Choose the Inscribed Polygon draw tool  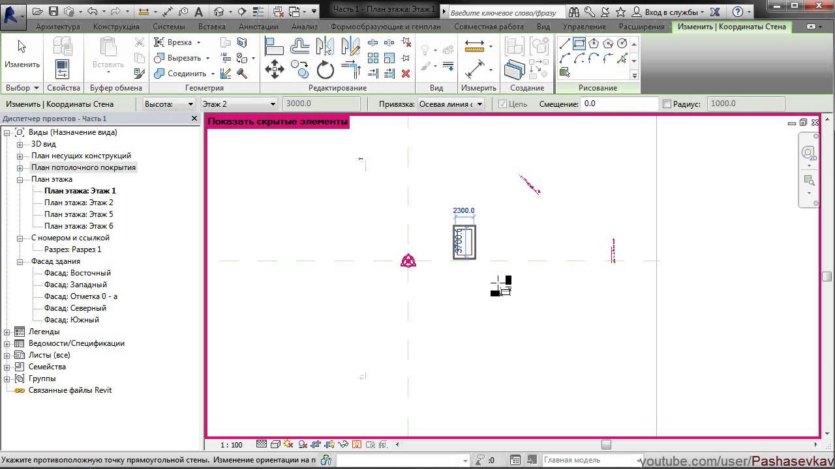594,44
